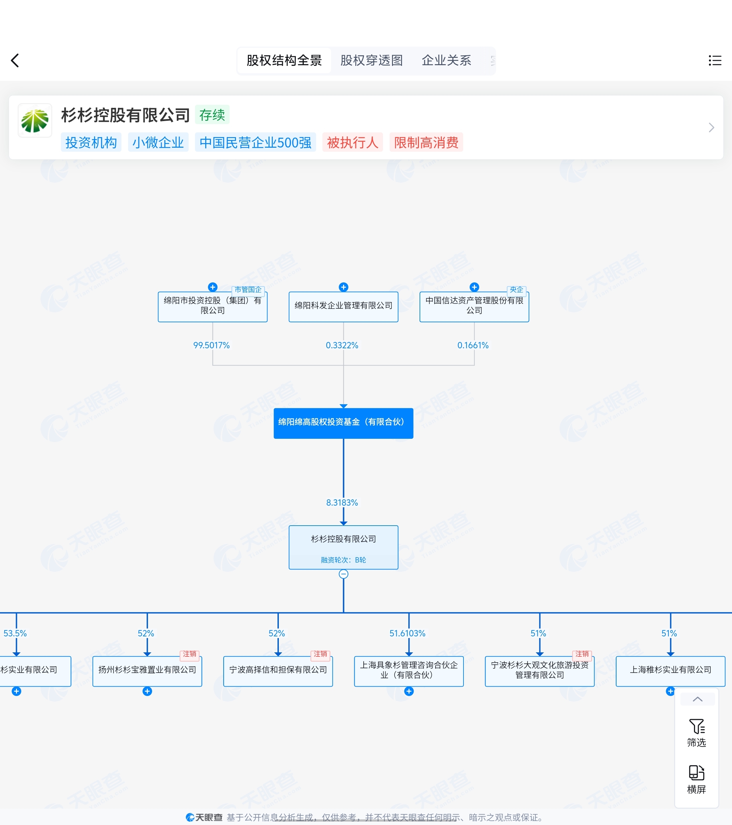Screen dimensions: 732x825
Task: Expand subsidiaries under 上海具象杉管理咨询合伙企业
Action: (x=409, y=691)
